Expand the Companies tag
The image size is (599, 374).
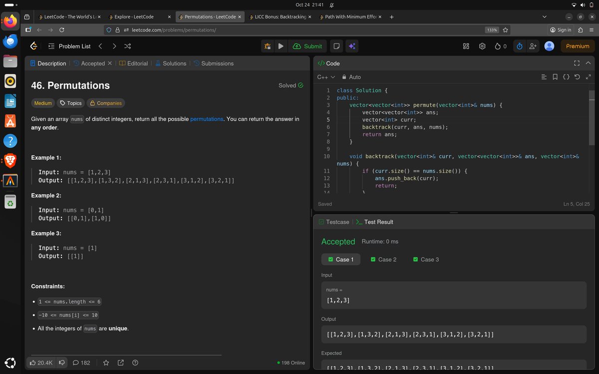(105, 103)
